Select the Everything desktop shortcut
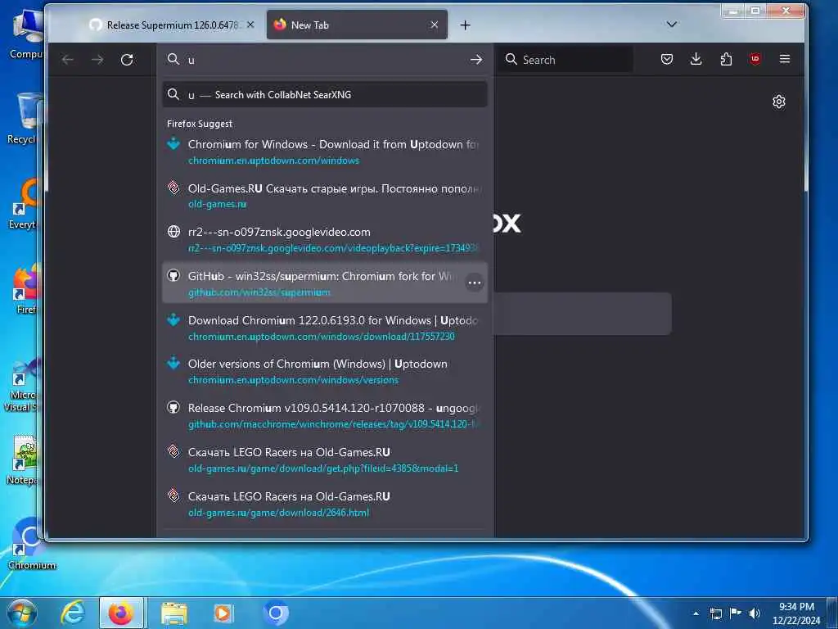Screen dimensions: 838x629 tap(25, 205)
